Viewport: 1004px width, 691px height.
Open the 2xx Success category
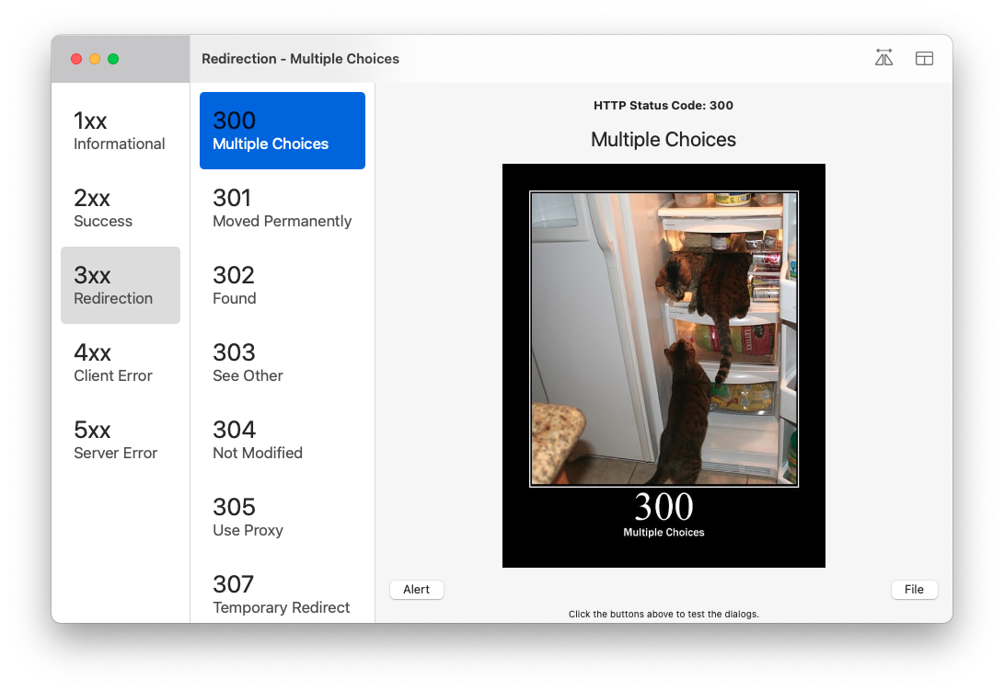pos(121,208)
